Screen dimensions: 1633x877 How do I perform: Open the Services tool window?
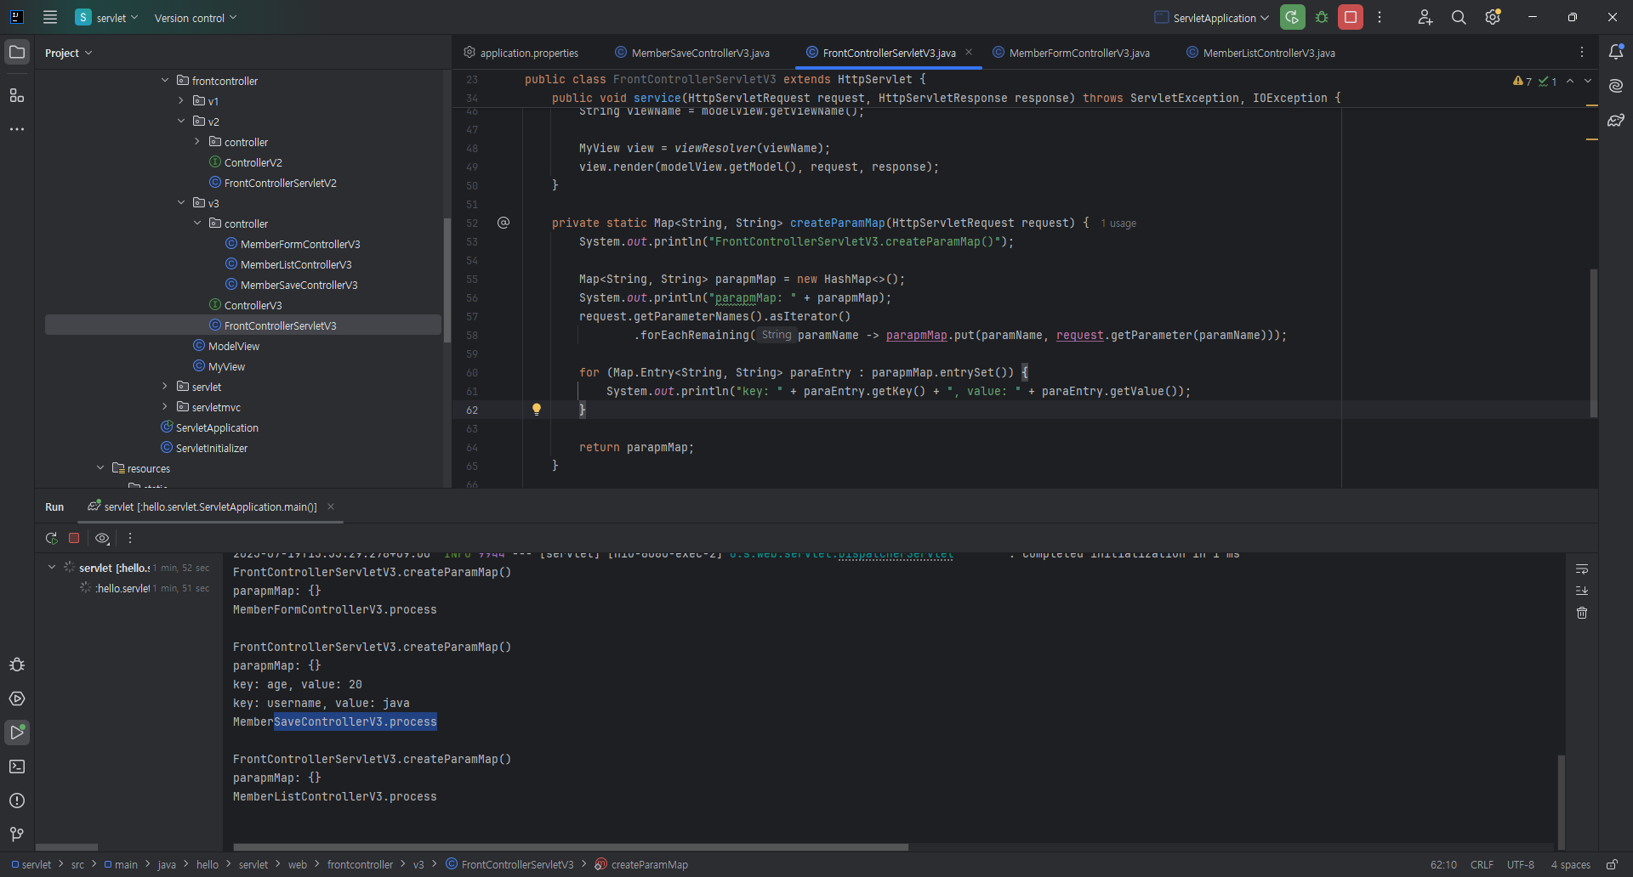(x=17, y=699)
